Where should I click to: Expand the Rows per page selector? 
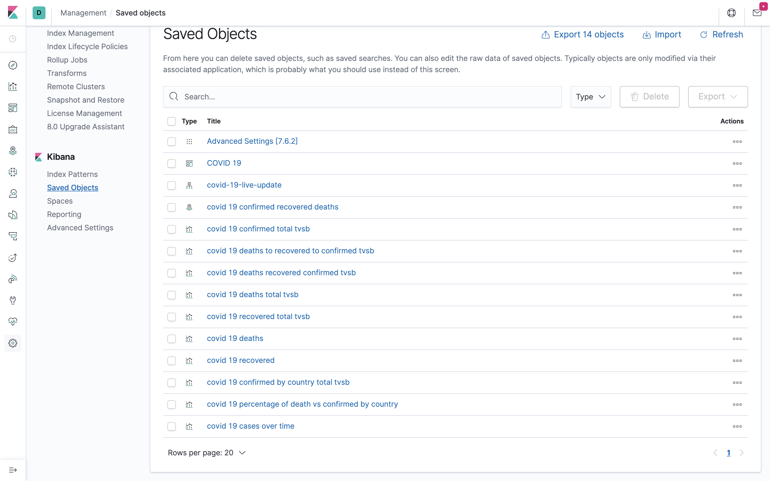click(x=207, y=453)
